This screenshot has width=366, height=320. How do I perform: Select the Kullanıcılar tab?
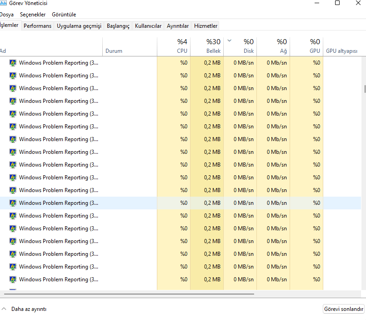click(x=148, y=25)
